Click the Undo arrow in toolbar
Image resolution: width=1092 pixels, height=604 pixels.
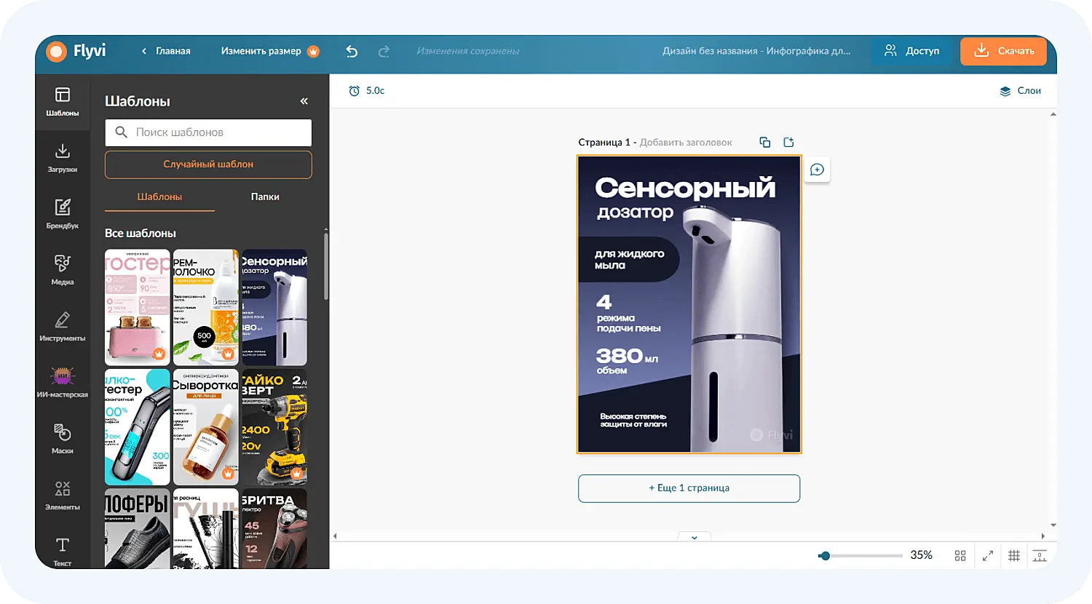click(x=351, y=51)
